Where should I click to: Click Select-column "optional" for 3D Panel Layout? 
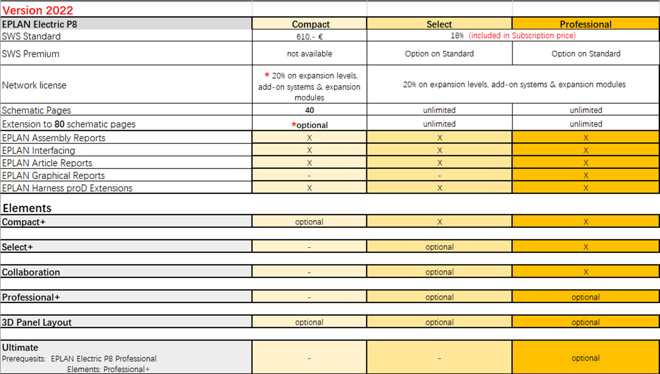tap(440, 322)
